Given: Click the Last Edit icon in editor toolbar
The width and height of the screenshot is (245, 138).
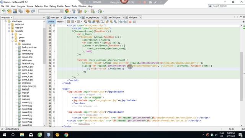Looking at the screenshot, I should 69,22.
